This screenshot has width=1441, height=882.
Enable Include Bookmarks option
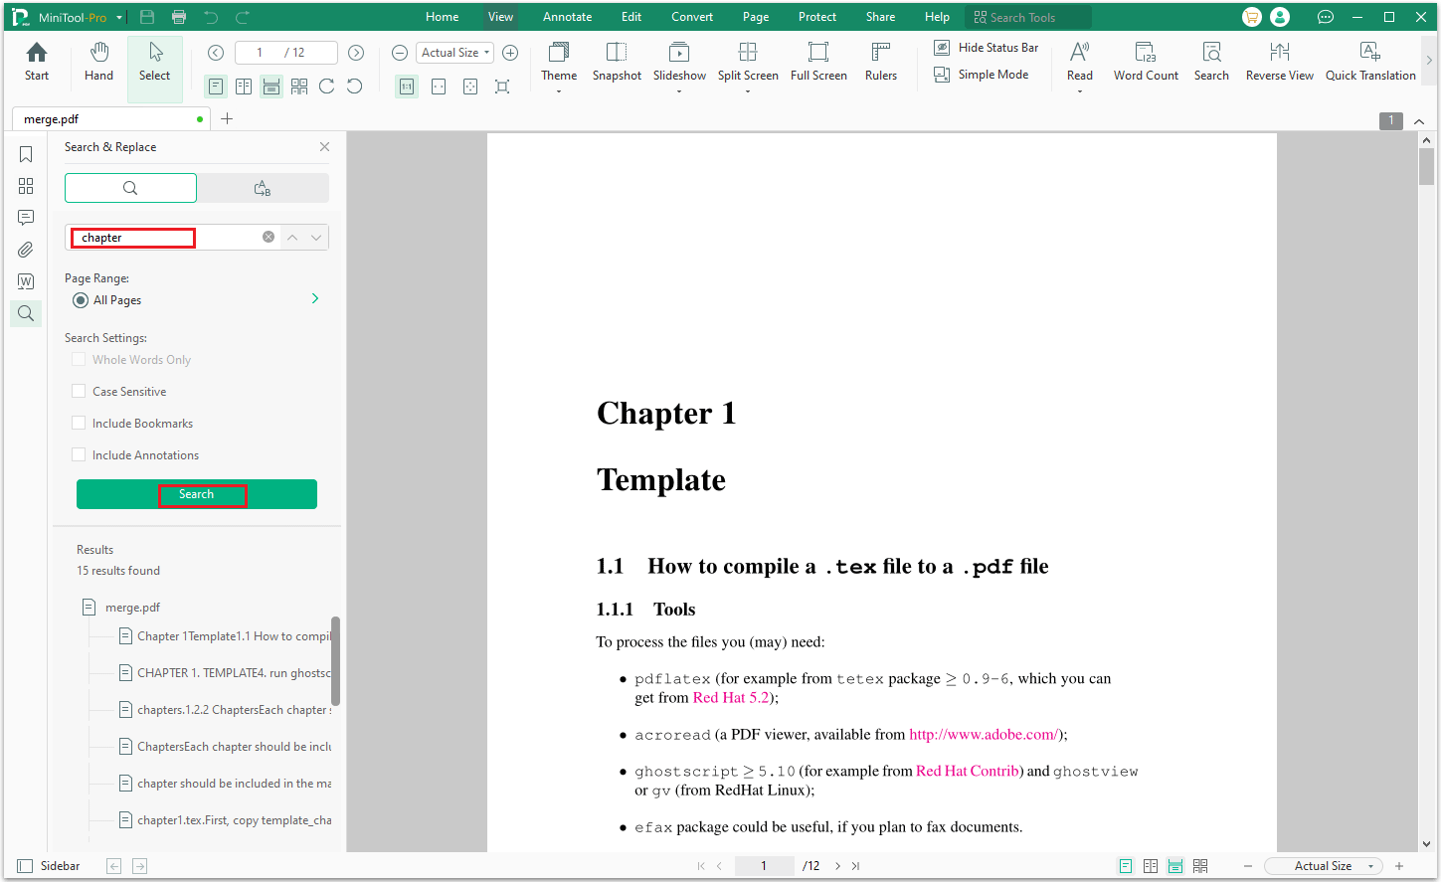(79, 423)
